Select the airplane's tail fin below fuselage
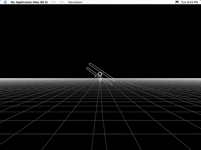This screenshot has height=150, width=201. 100,80
